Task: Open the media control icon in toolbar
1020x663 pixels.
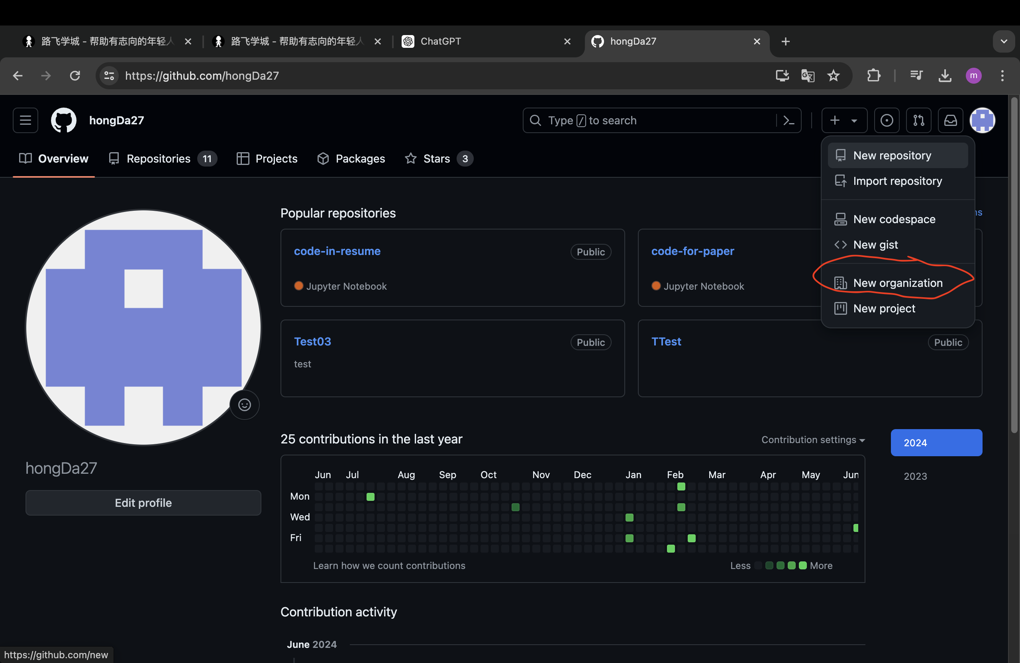Action: point(916,76)
